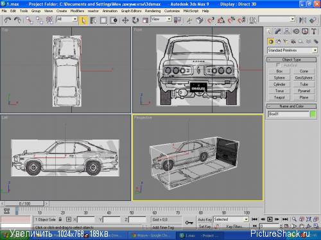Click the Use Pivot Point Center icon
321x240 pixels.
click(177, 20)
